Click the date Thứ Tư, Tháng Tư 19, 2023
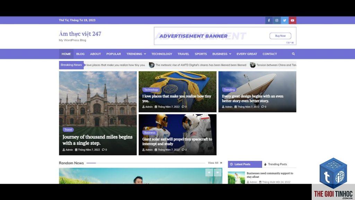 (77, 20)
